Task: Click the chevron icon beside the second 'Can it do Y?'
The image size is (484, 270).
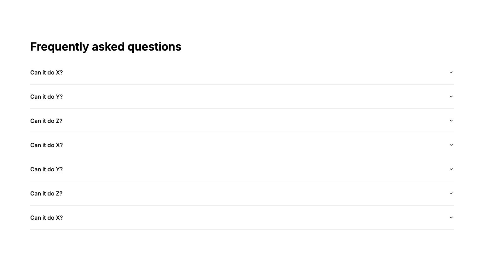Action: pos(451,169)
